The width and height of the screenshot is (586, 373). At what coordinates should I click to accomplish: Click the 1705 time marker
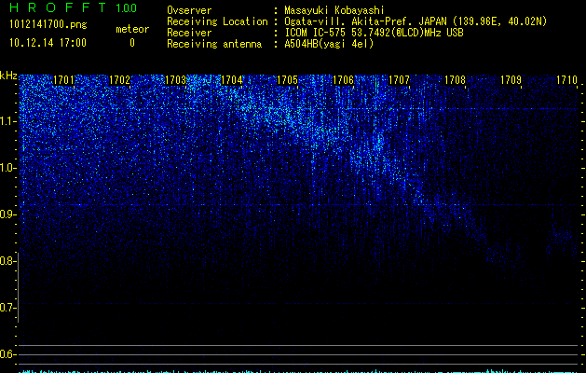[287, 80]
